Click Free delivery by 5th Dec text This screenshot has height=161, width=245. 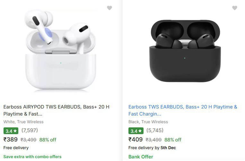152,148
